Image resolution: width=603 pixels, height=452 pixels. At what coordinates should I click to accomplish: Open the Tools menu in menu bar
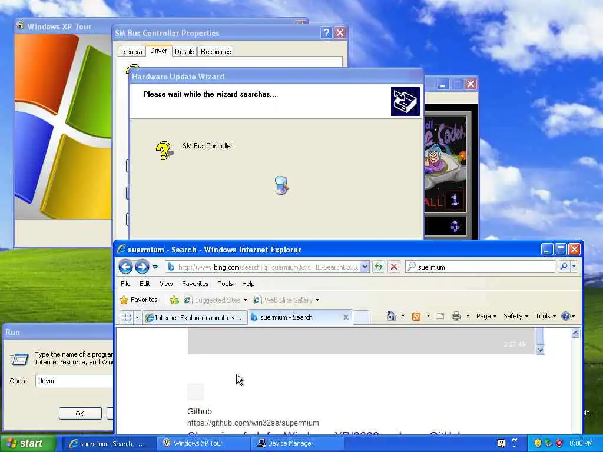[226, 284]
